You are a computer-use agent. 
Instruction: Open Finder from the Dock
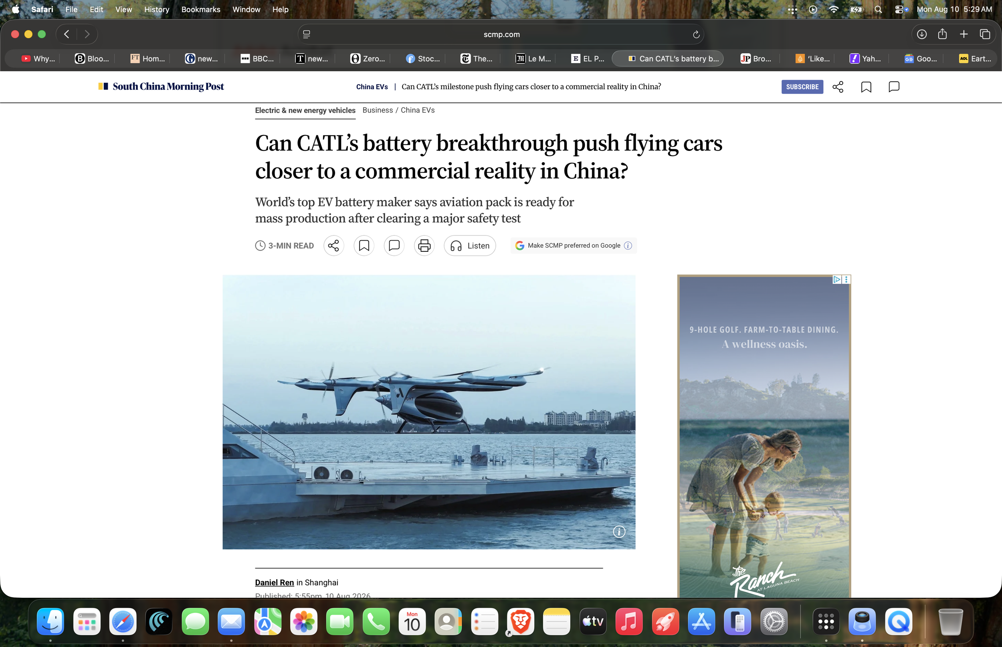click(x=51, y=621)
